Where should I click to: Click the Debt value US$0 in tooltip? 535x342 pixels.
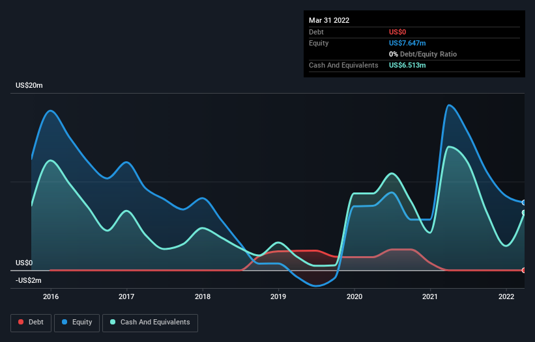coord(398,32)
